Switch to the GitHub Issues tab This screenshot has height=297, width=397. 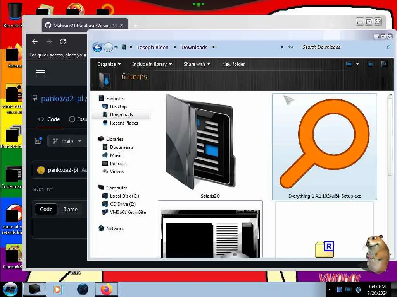[x=78, y=119]
